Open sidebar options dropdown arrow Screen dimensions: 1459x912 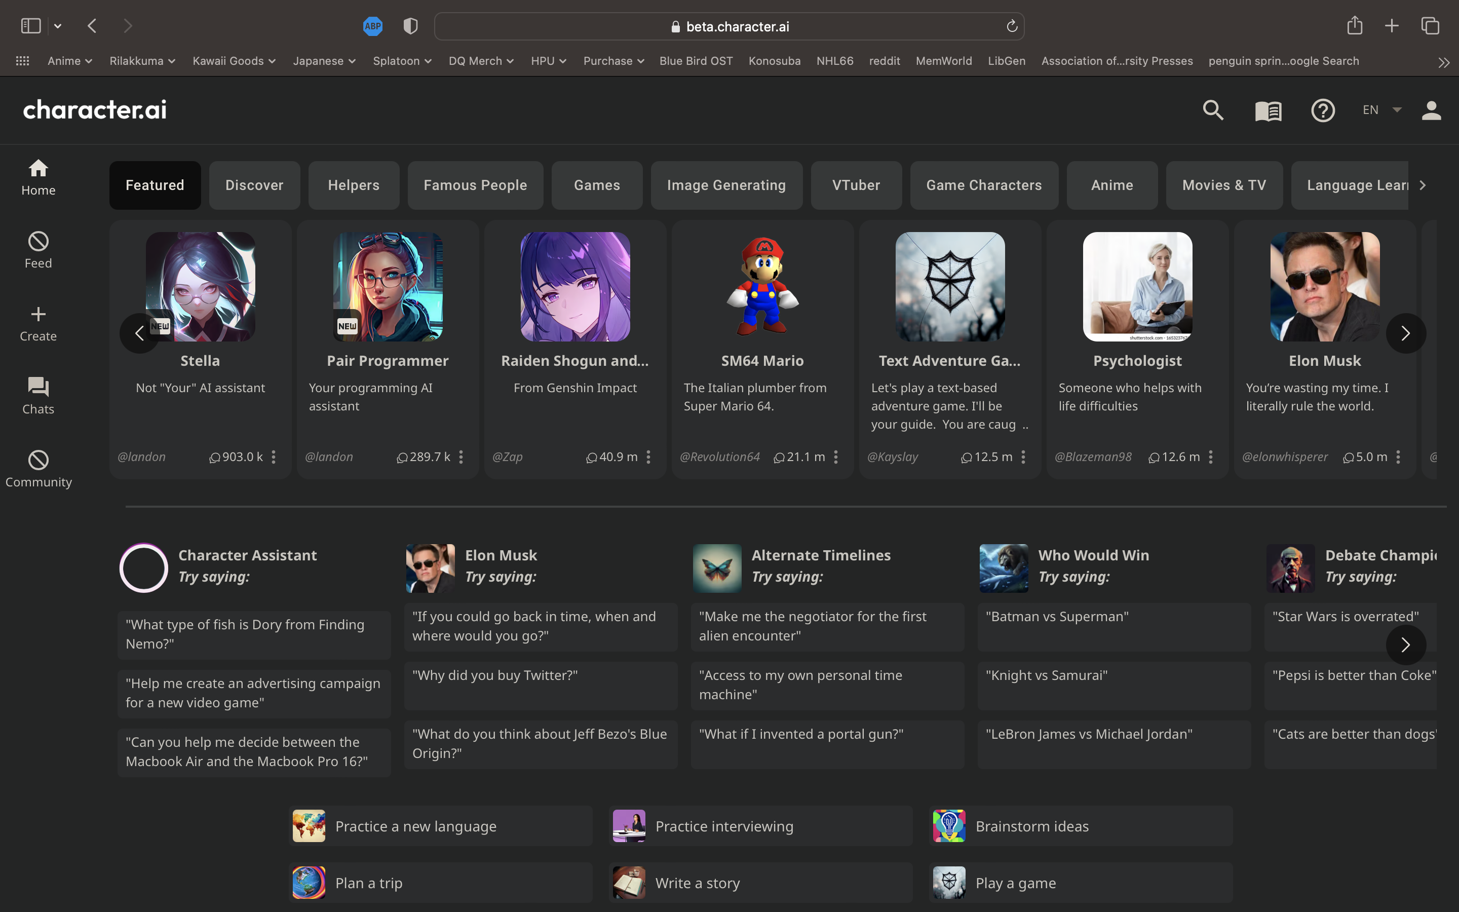58,26
